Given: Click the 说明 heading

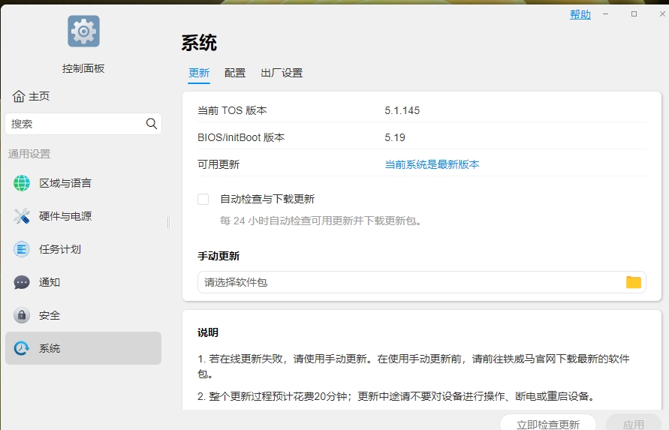Looking at the screenshot, I should click(x=208, y=332).
